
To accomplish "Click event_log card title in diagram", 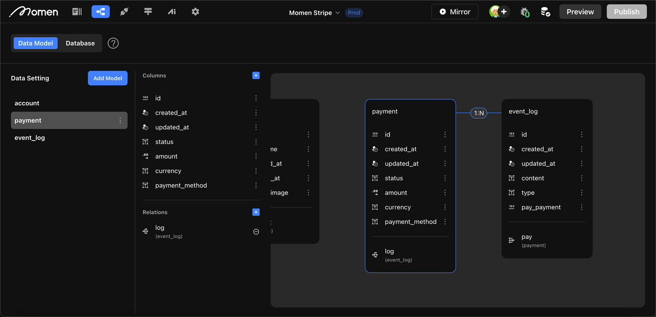I will pyautogui.click(x=523, y=111).
